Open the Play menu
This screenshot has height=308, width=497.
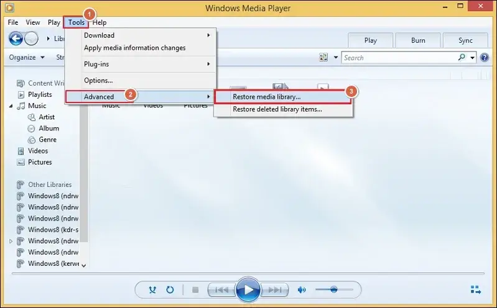click(x=54, y=22)
